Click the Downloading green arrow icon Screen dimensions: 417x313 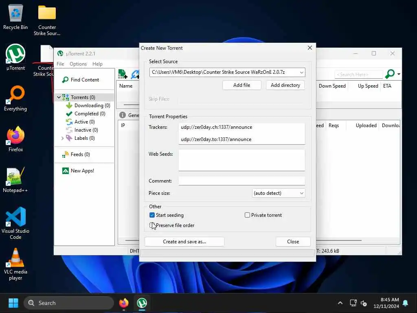coord(69,106)
